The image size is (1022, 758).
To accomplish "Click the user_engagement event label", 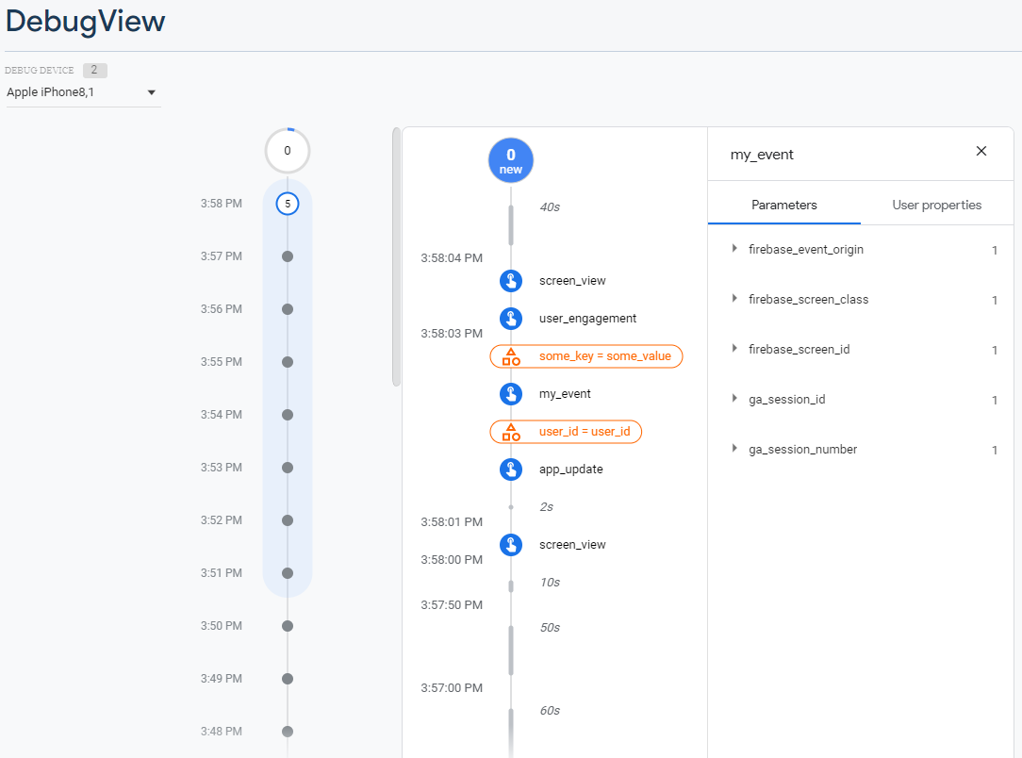I will [x=588, y=319].
